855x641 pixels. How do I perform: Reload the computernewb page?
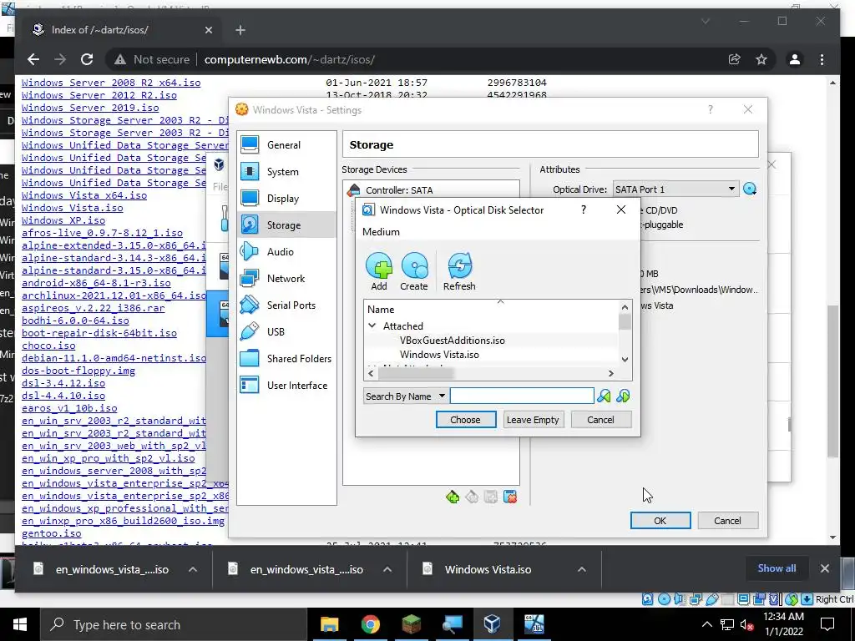pos(87,59)
